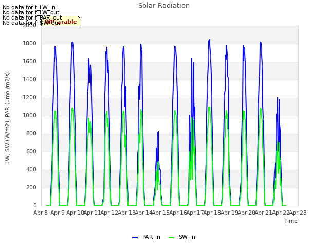Click the 1400 y-axis tick label
Screen dimensions: 329x247
tap(30, 79)
